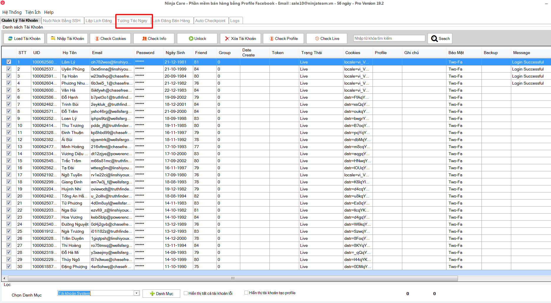Select Tài khoản System combo box text
Screen dimensions: 551x303
point(74,293)
